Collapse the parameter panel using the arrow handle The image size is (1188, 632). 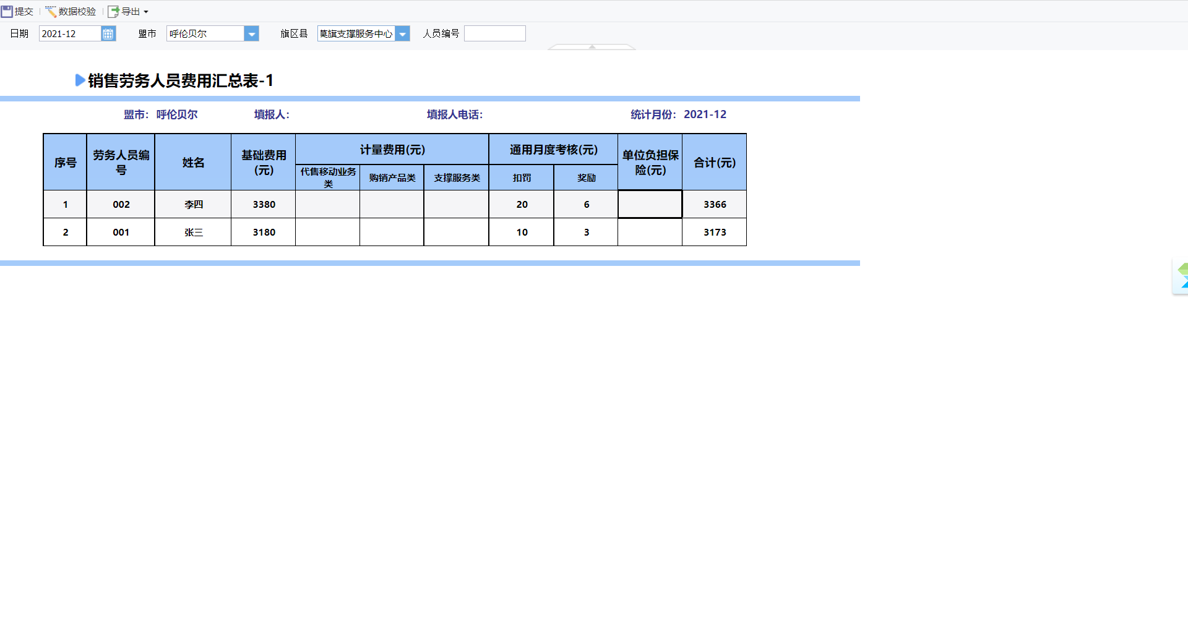[592, 47]
